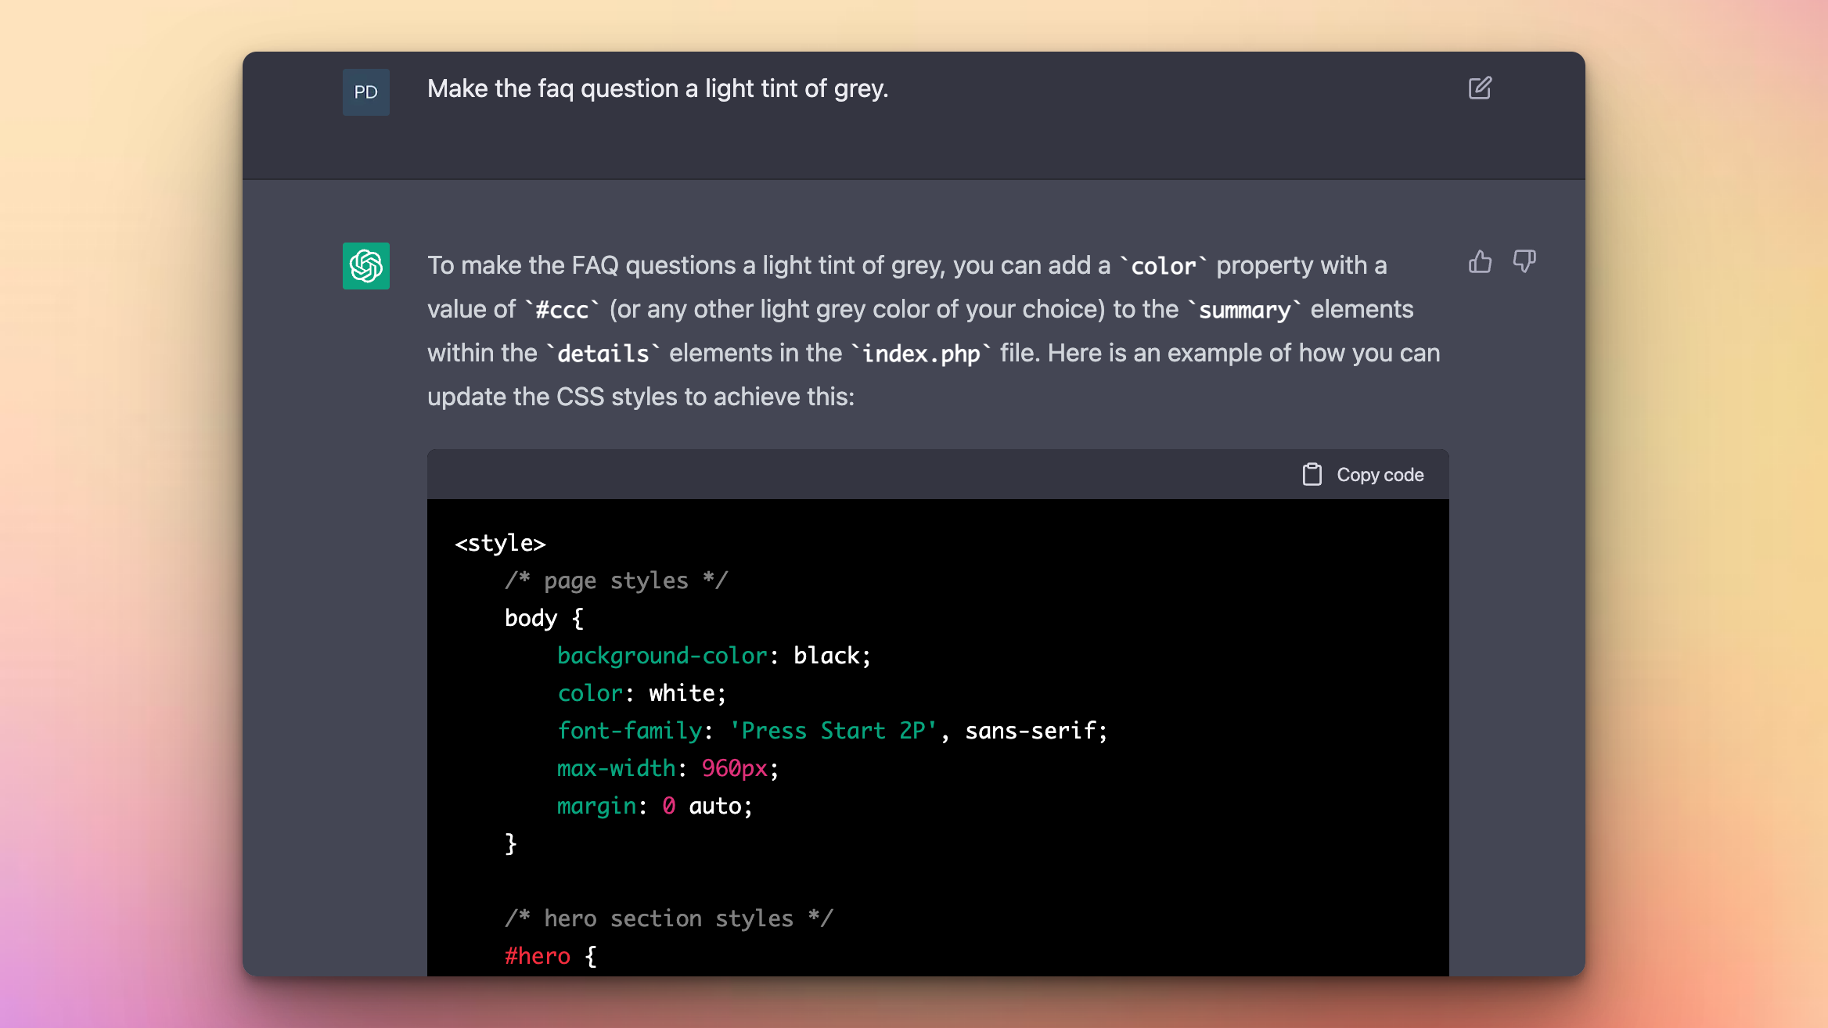Give the response a thumbs down
Screen dimensions: 1828x1028
click(x=1524, y=261)
